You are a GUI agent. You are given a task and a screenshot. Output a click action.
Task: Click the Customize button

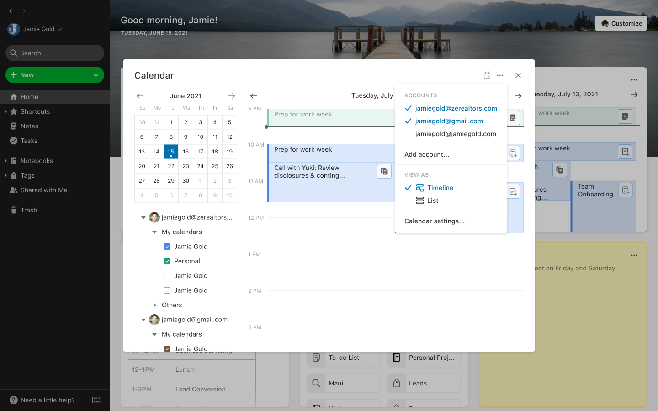[621, 23]
